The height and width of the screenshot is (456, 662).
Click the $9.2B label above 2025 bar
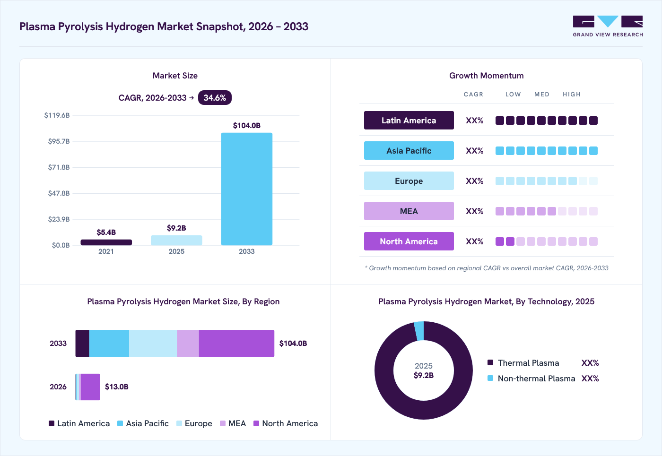pos(176,228)
